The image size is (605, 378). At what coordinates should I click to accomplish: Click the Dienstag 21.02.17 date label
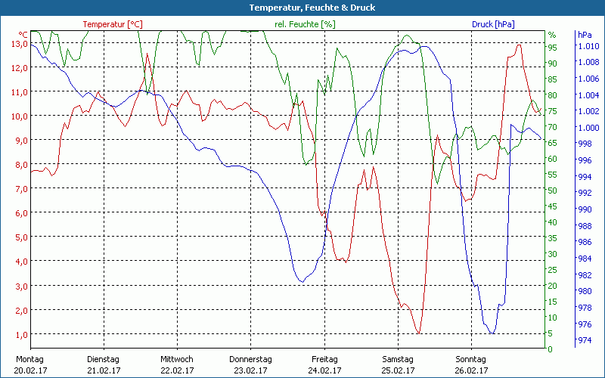tap(104, 364)
